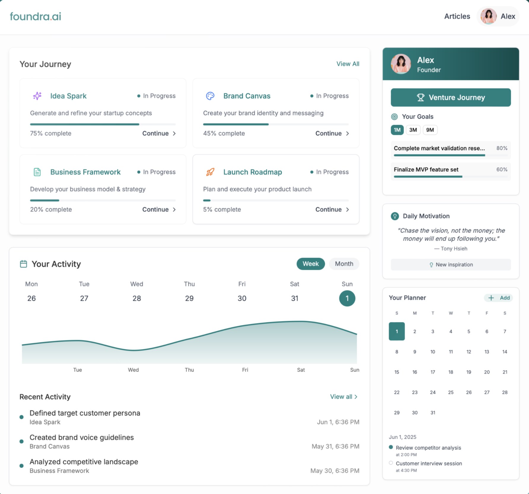This screenshot has width=529, height=494.
Task: Select day 10 in the planner calendar
Action: (x=433, y=352)
